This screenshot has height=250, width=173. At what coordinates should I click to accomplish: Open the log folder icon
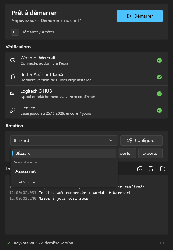(x=163, y=169)
